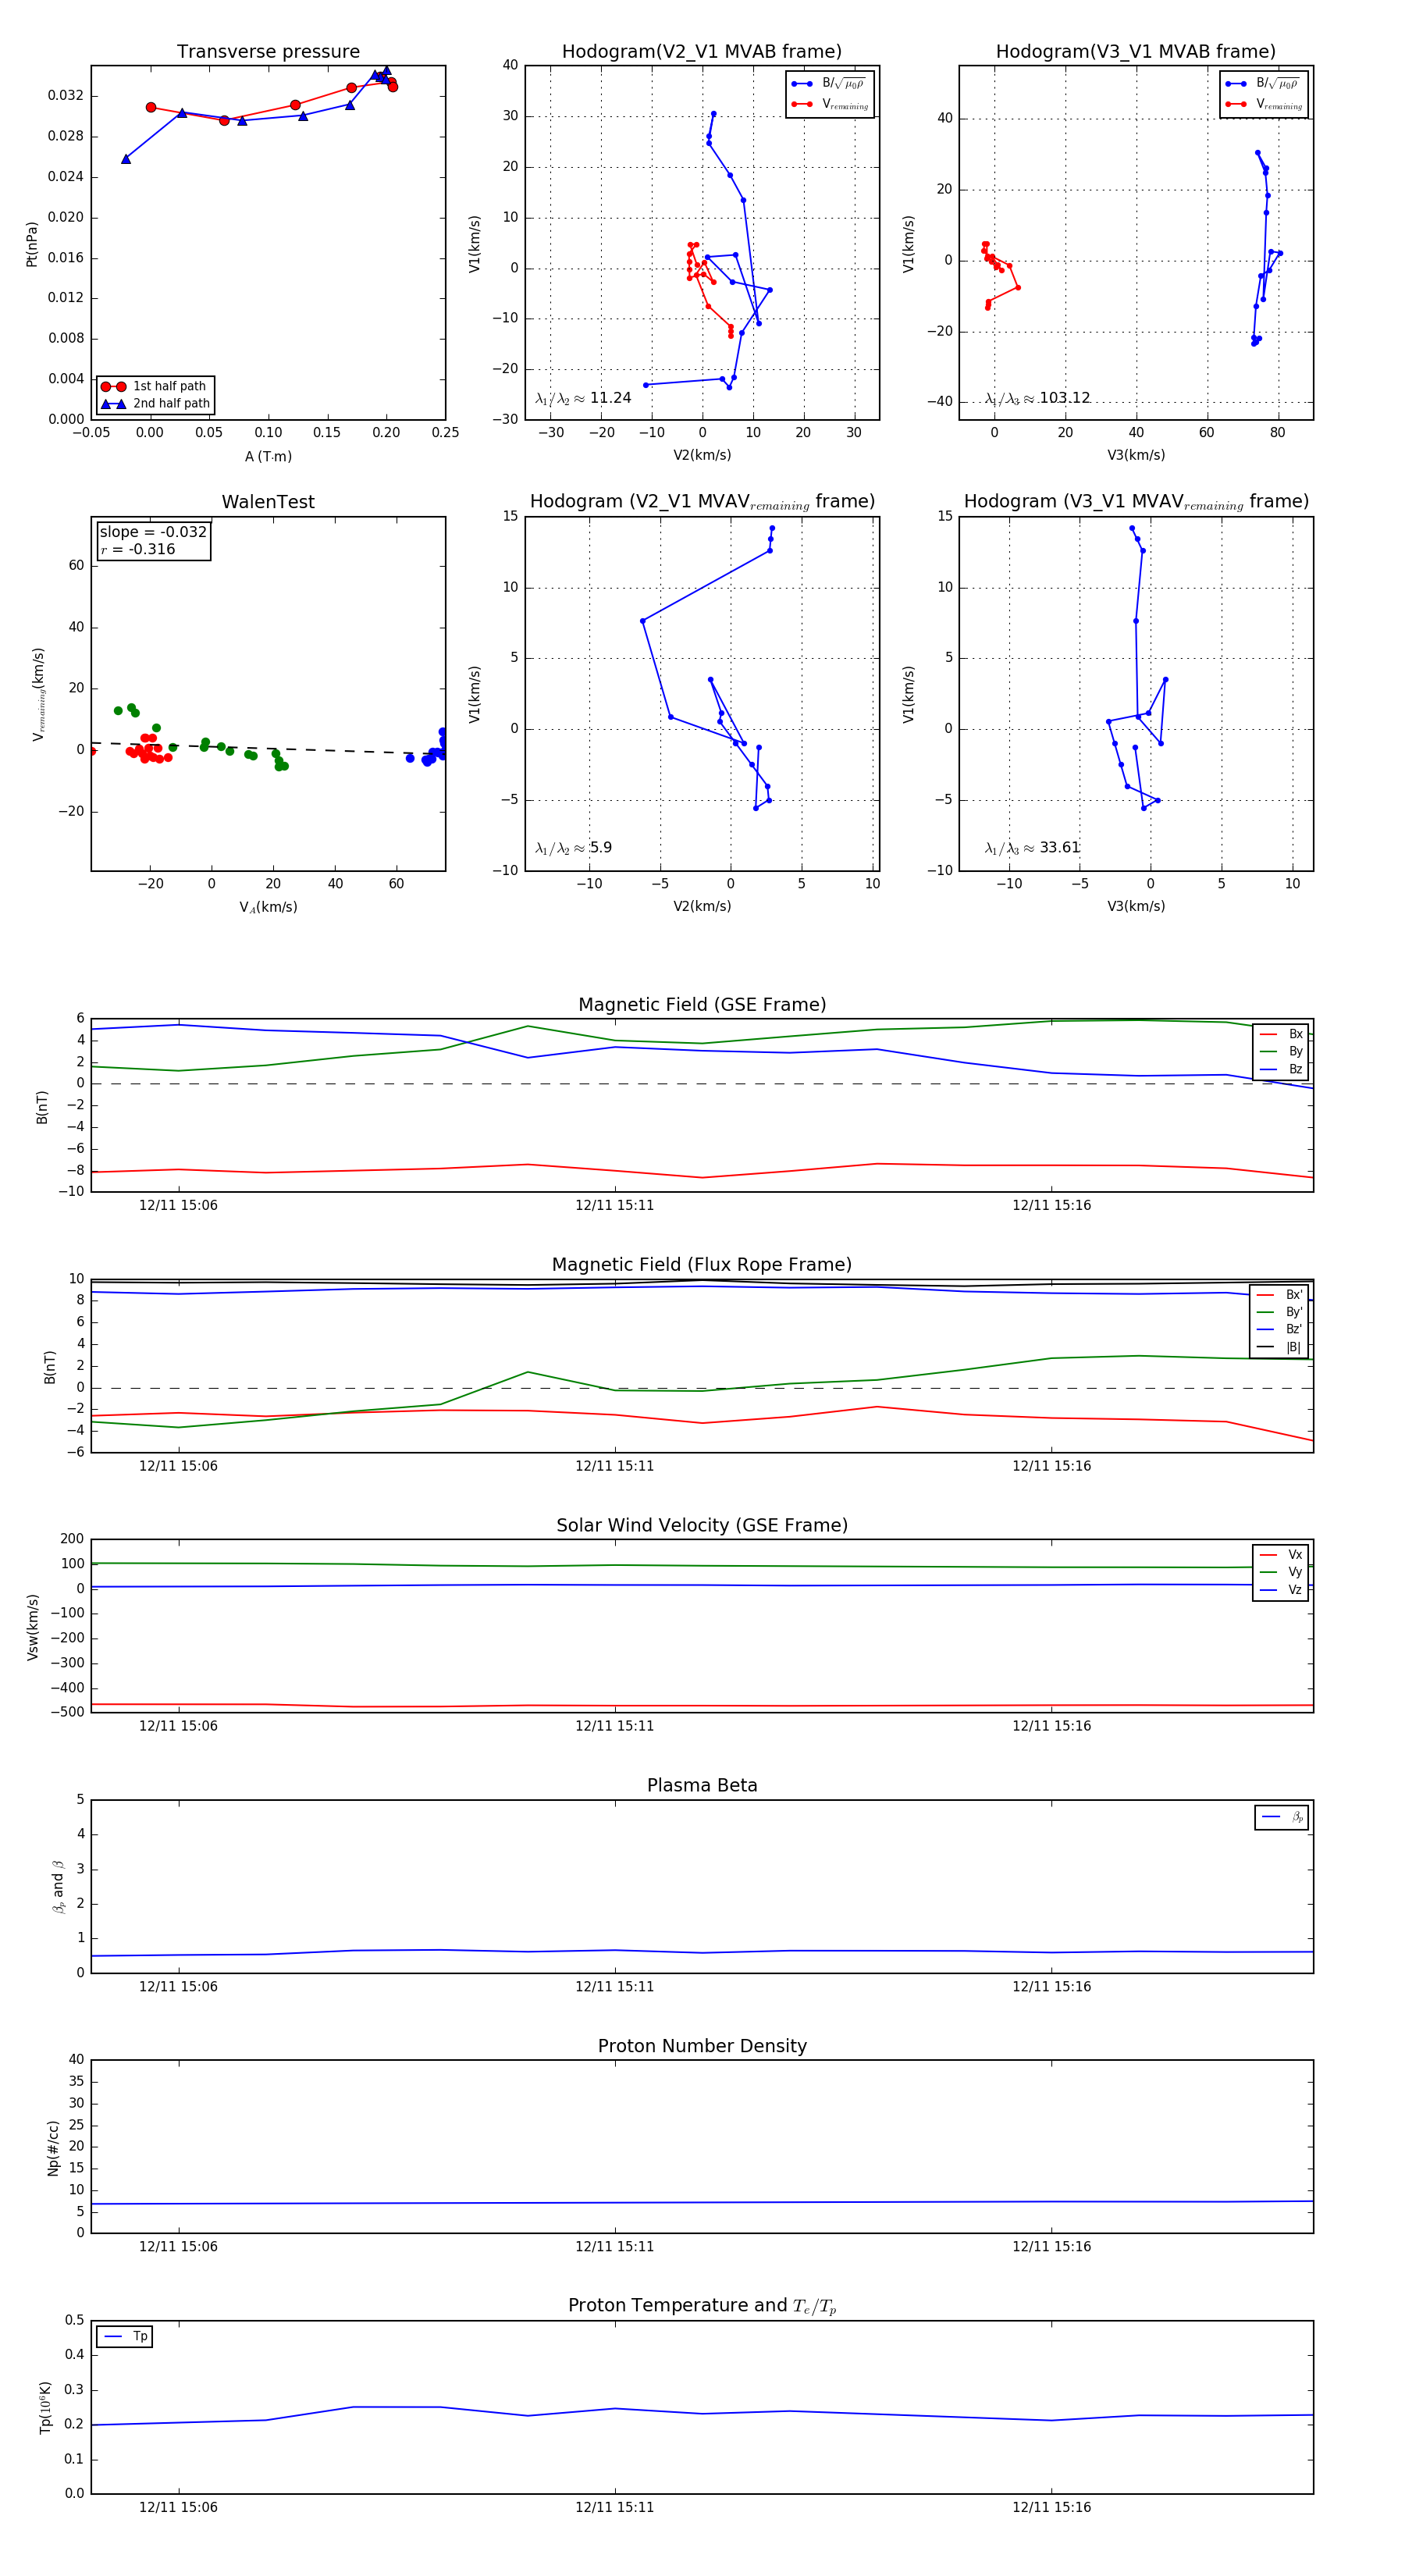Click the "Np(#/cc)" y-axis label
1405x2576 pixels.
click(x=53, y=2148)
